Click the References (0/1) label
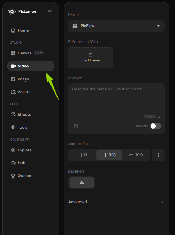 83,42
